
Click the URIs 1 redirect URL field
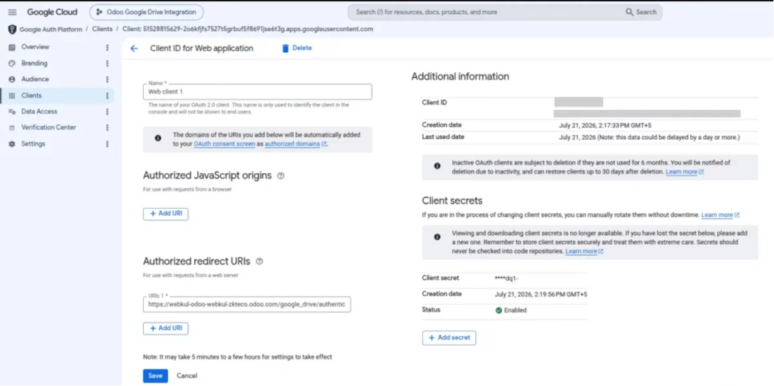[247, 304]
